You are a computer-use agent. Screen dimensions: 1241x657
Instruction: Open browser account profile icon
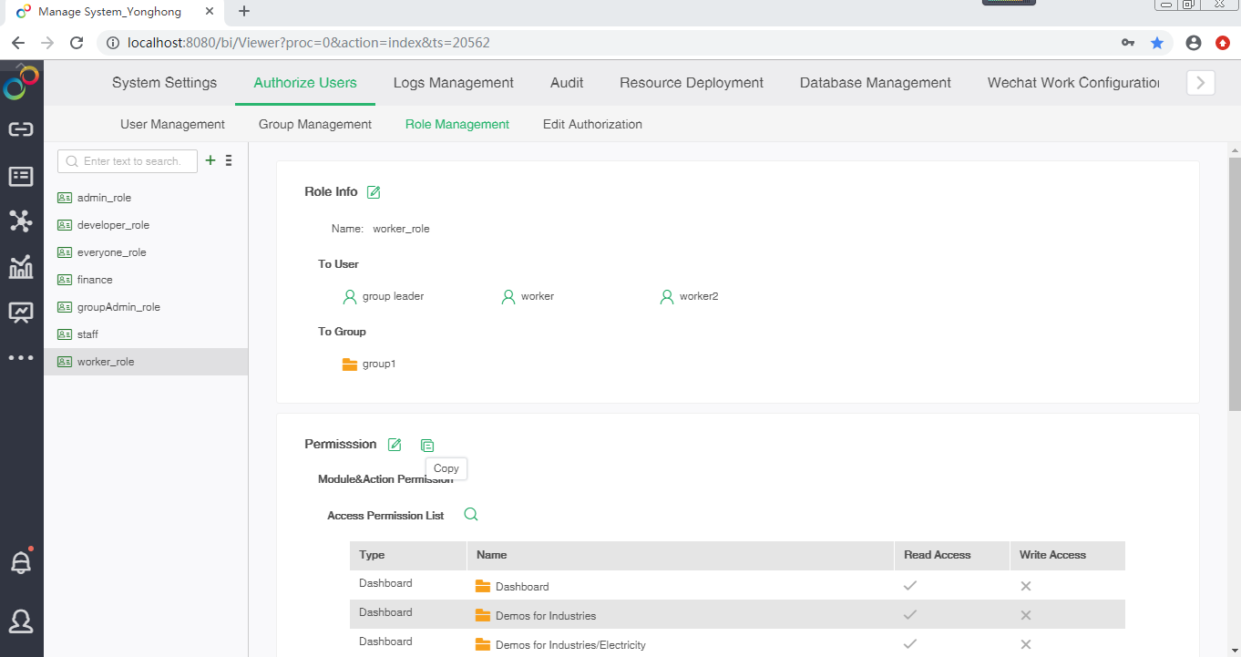pyautogui.click(x=1194, y=43)
